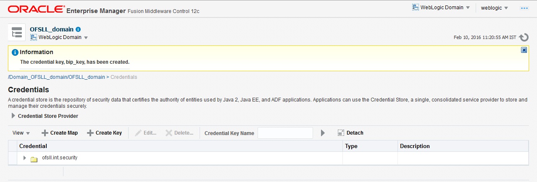This screenshot has height=182, width=537.
Task: Click the bip_key created message text
Action: pos(75,62)
